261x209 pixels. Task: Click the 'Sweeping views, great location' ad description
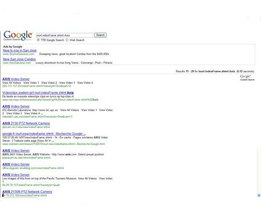click(x=74, y=54)
